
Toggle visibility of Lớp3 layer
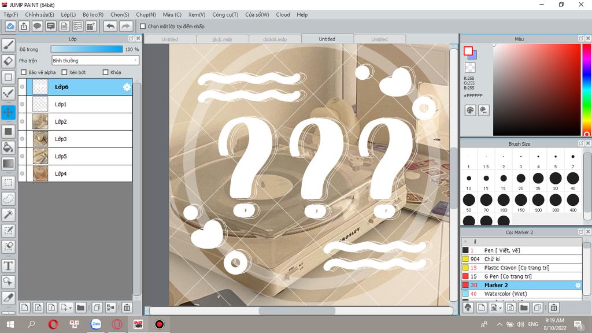click(x=23, y=139)
